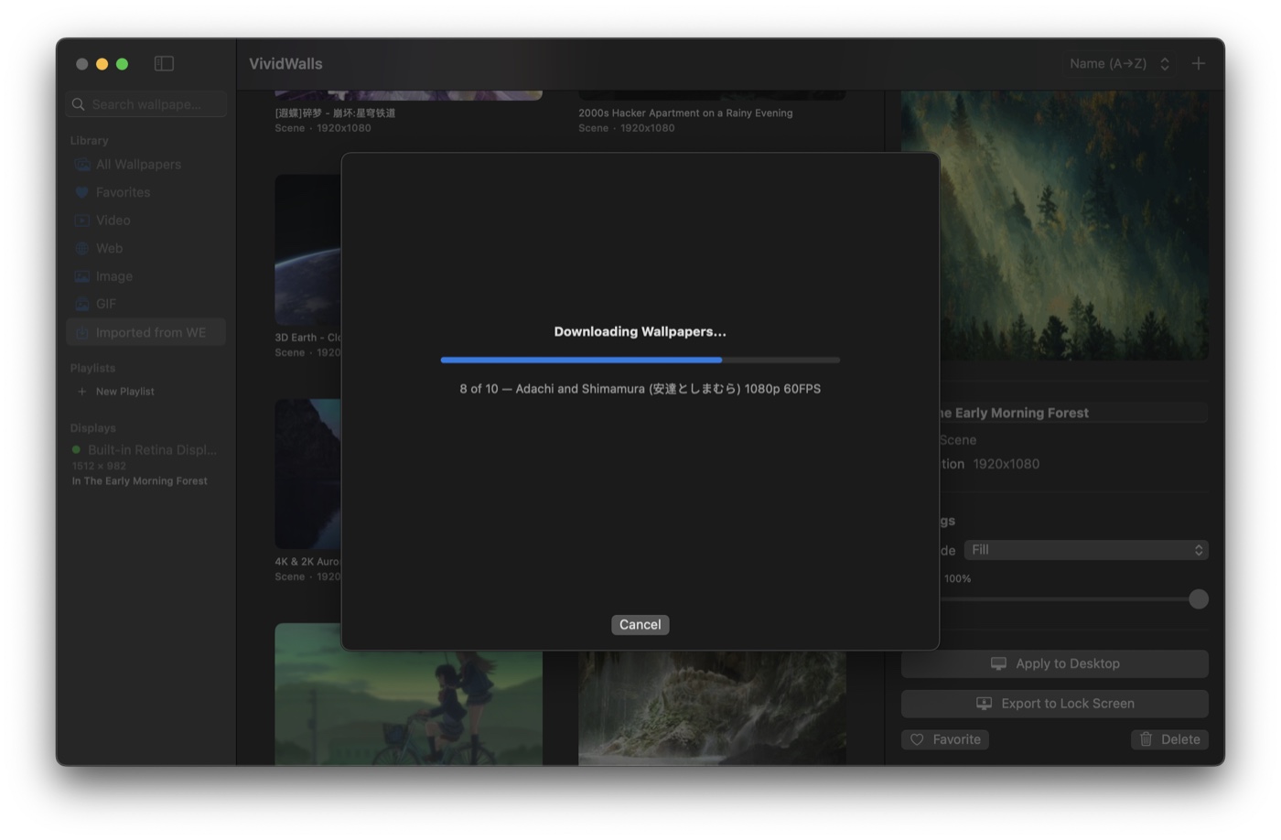
Task: Click the trash icon on Delete button
Action: (x=1146, y=739)
